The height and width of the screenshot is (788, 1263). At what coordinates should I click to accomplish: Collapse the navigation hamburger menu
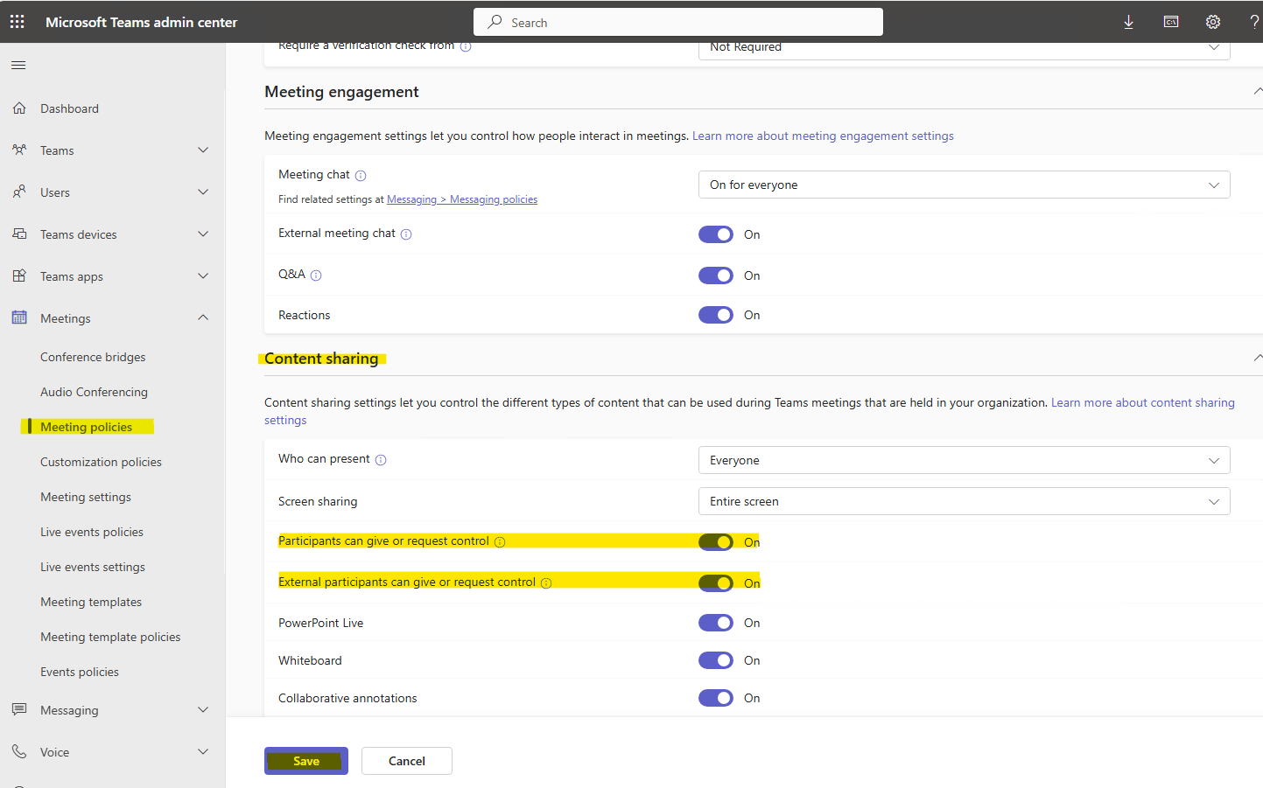pos(18,66)
